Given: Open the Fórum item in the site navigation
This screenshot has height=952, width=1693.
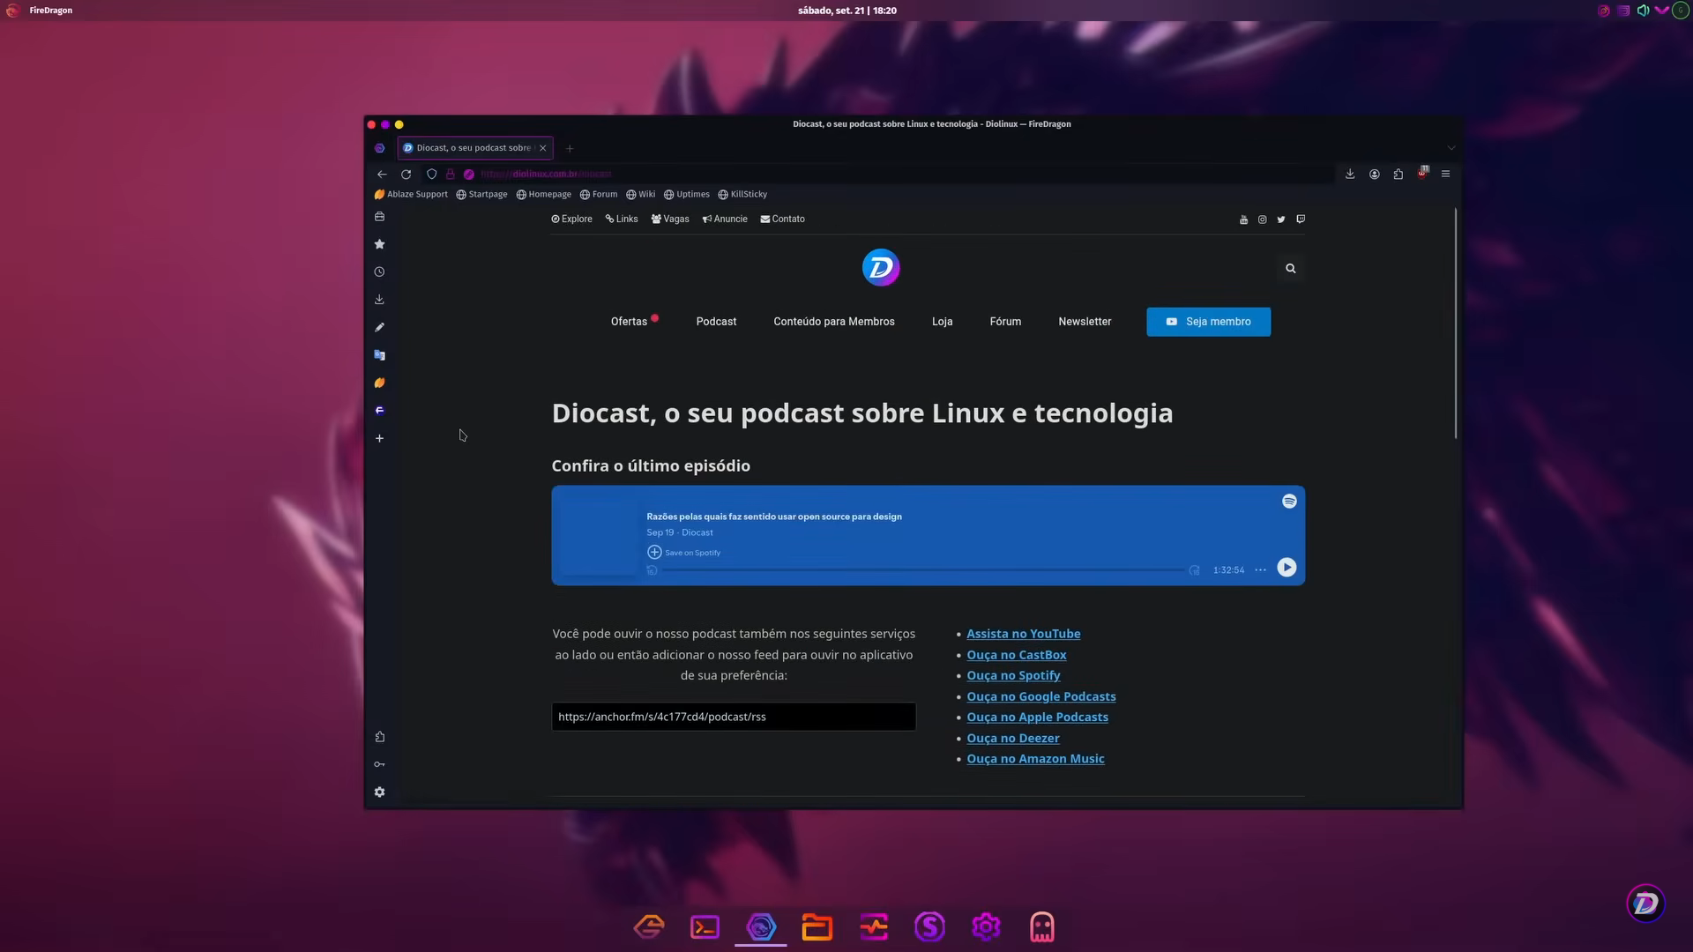Looking at the screenshot, I should pos(1005,322).
